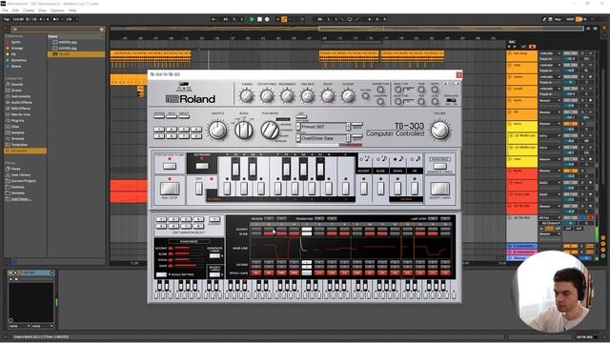Open the OverDrive Saw patch dropdown
The image size is (610, 343).
point(323,138)
